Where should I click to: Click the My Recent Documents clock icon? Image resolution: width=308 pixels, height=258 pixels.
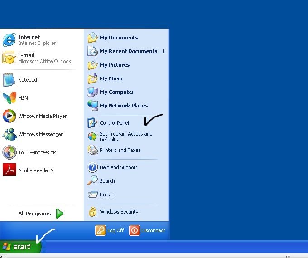(92, 51)
